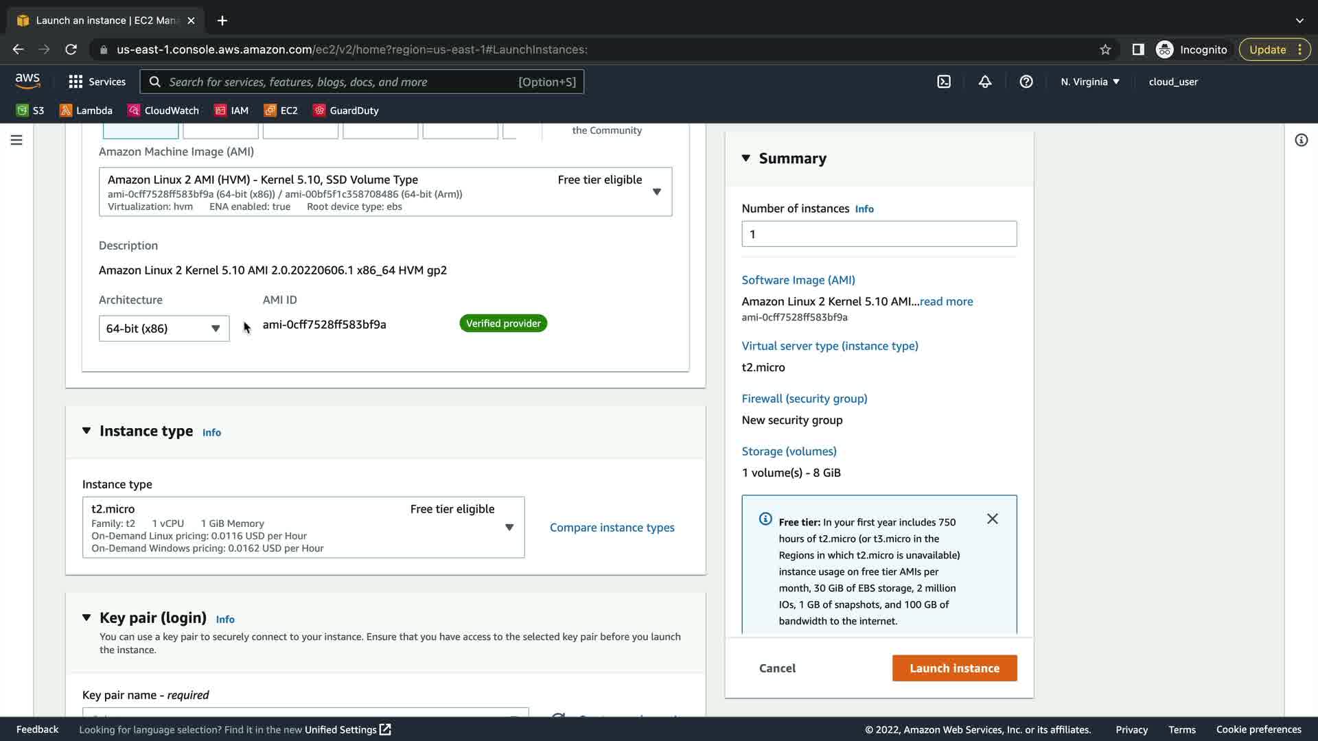Bookmark this page with the star icon

[x=1105, y=49]
